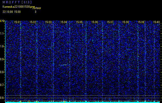
Task: Click the 15:39 time label
Action: [141, 22]
